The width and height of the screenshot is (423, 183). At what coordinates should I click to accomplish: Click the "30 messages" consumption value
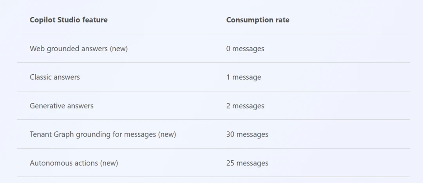point(247,135)
